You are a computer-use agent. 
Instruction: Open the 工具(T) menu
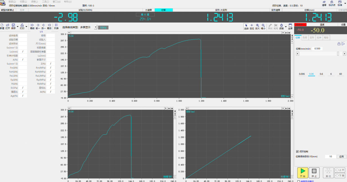[x=45, y=2]
